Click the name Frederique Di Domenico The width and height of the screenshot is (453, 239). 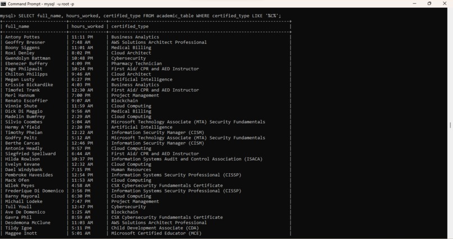[34, 191]
